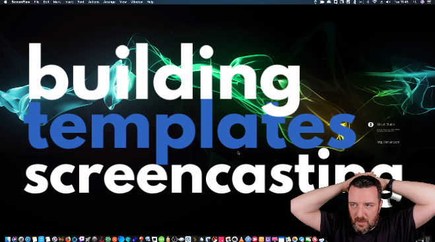435x242 pixels.
Task: Open the Insert menu
Action: [x=69, y=2]
